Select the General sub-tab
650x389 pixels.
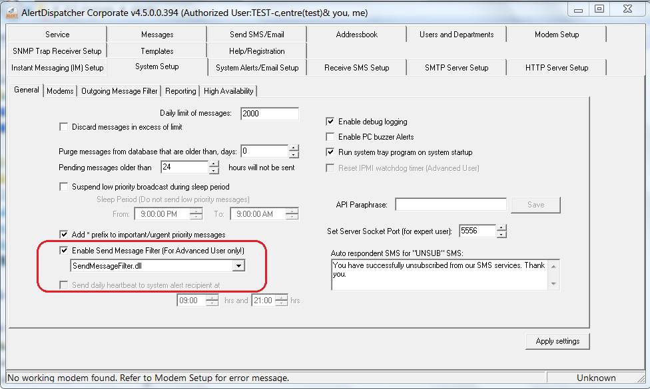click(x=27, y=90)
